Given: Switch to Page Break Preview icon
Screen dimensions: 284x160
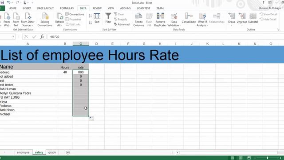Looking at the screenshot, I should point(249,158).
